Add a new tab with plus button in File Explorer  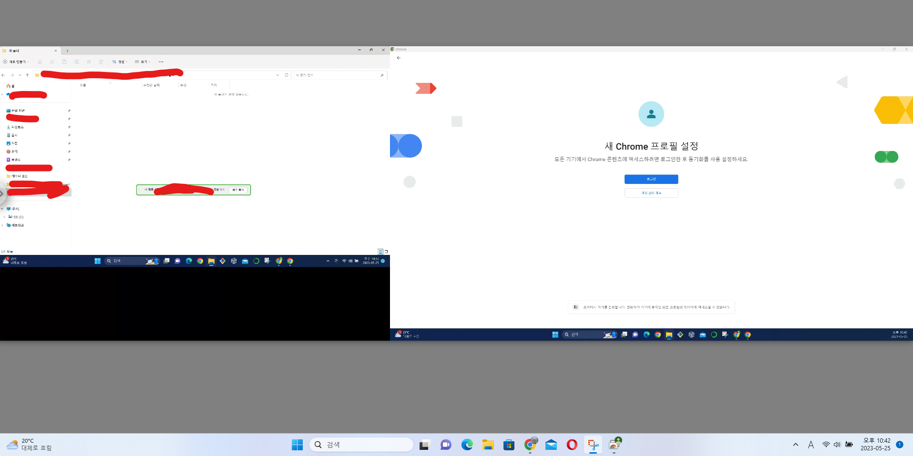(67, 51)
